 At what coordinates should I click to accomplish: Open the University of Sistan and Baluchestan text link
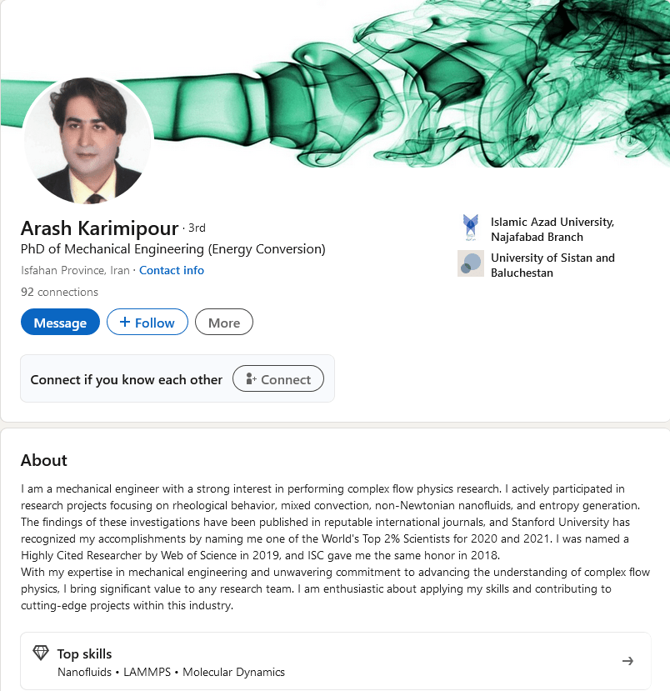pos(552,265)
